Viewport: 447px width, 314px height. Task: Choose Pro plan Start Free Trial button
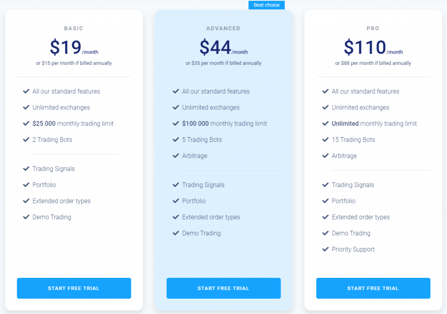[373, 288]
